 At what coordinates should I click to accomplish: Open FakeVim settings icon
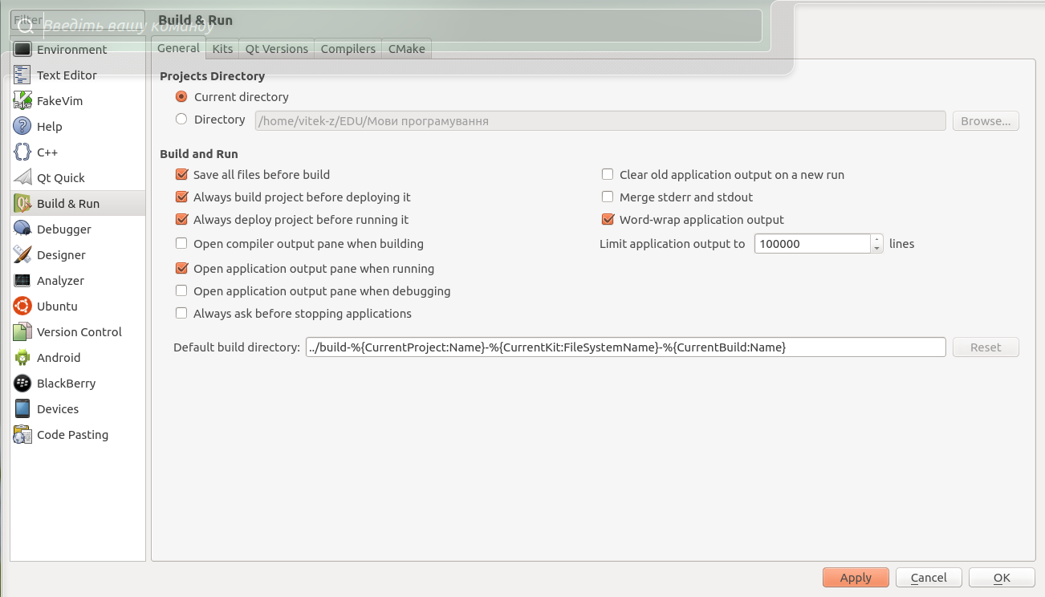22,101
